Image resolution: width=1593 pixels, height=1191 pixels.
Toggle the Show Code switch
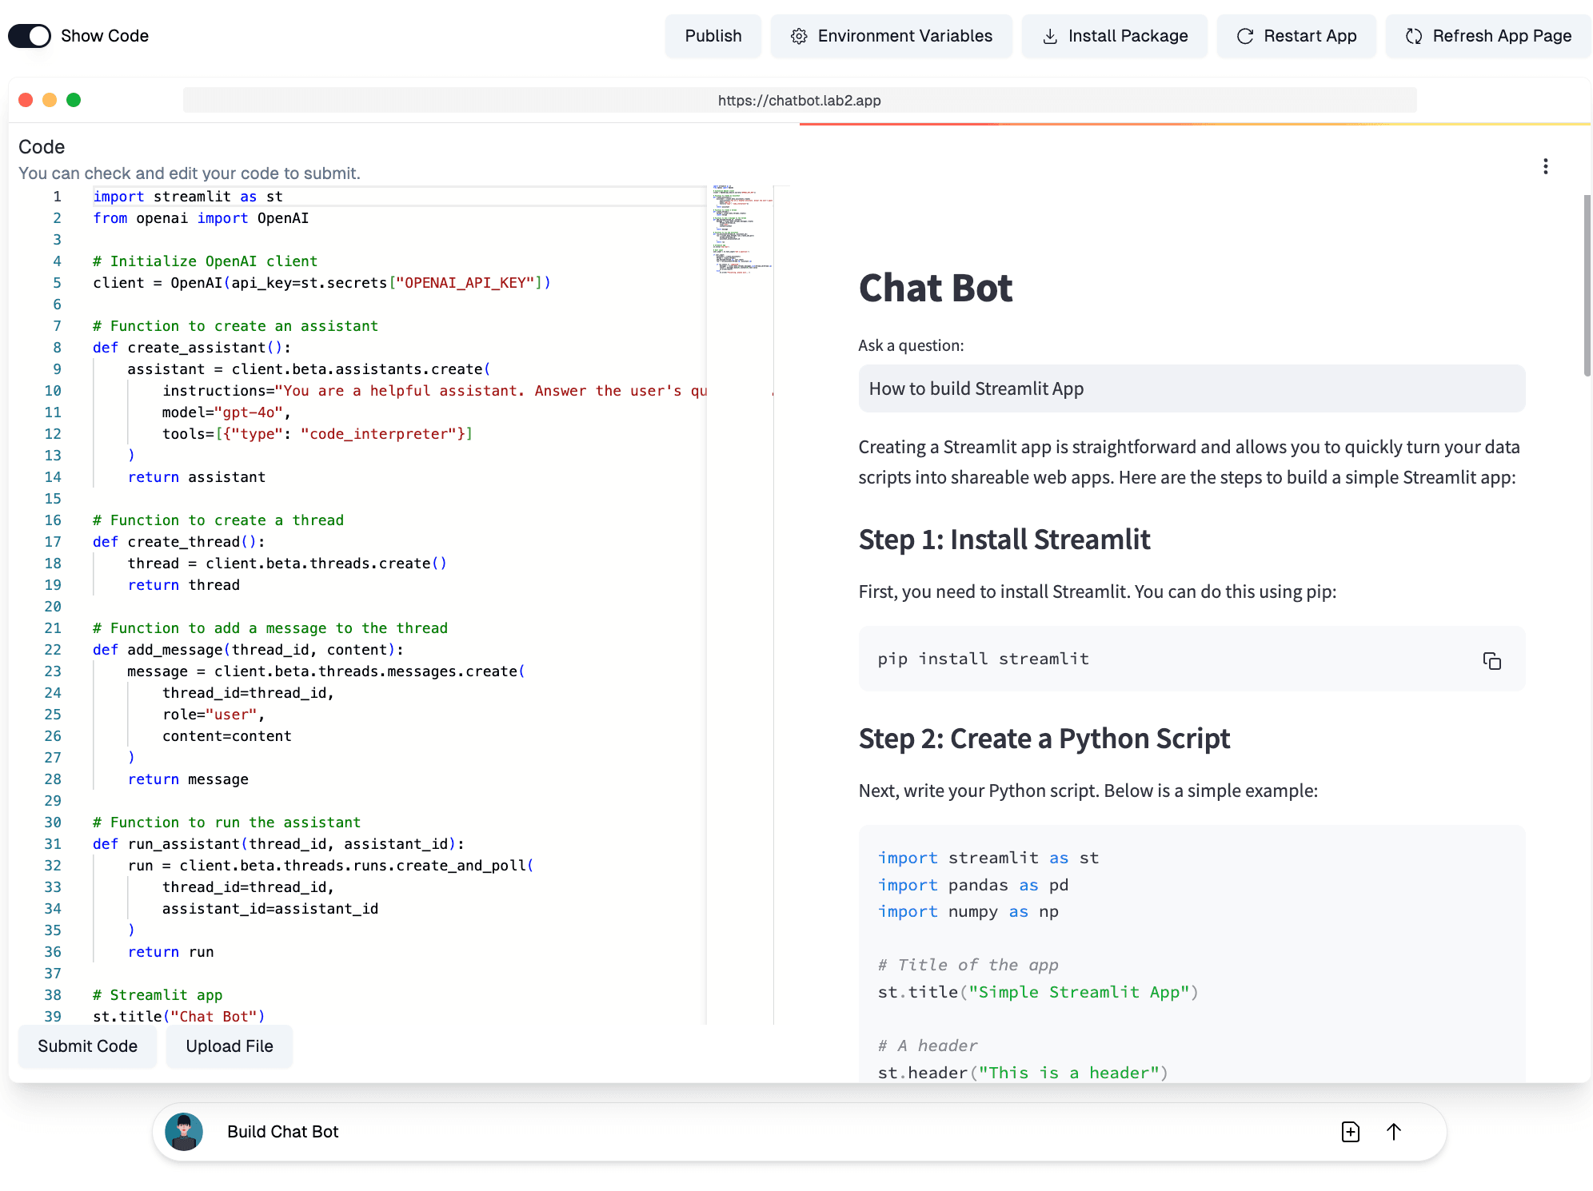point(30,36)
